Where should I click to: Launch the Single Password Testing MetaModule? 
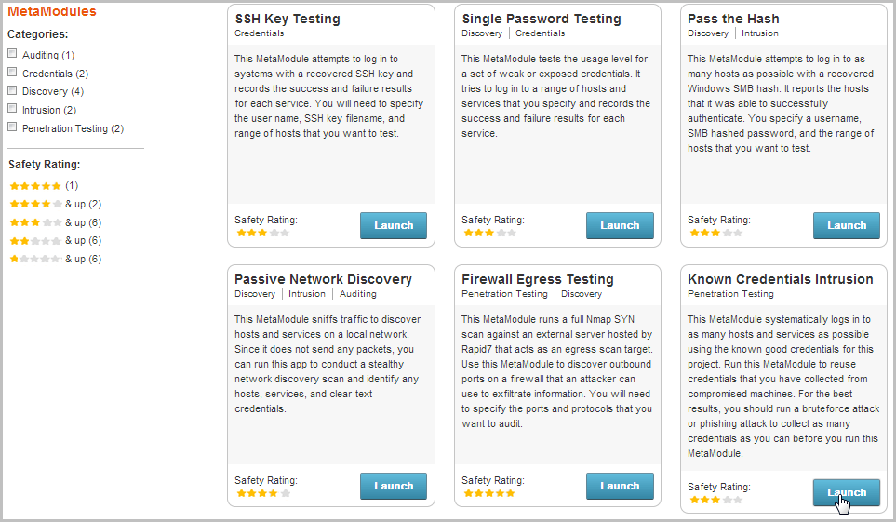(620, 225)
